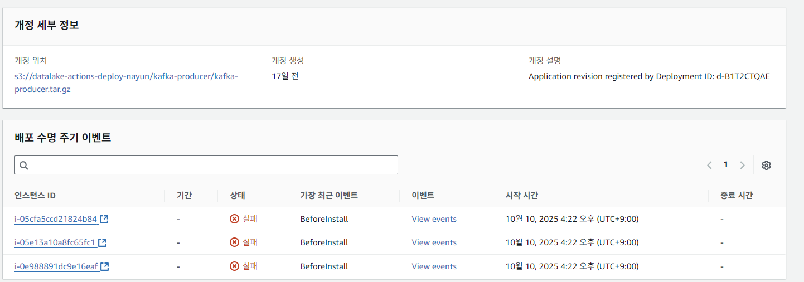Click the search magnifier icon
Screen dimensions: 804x282
click(x=24, y=166)
